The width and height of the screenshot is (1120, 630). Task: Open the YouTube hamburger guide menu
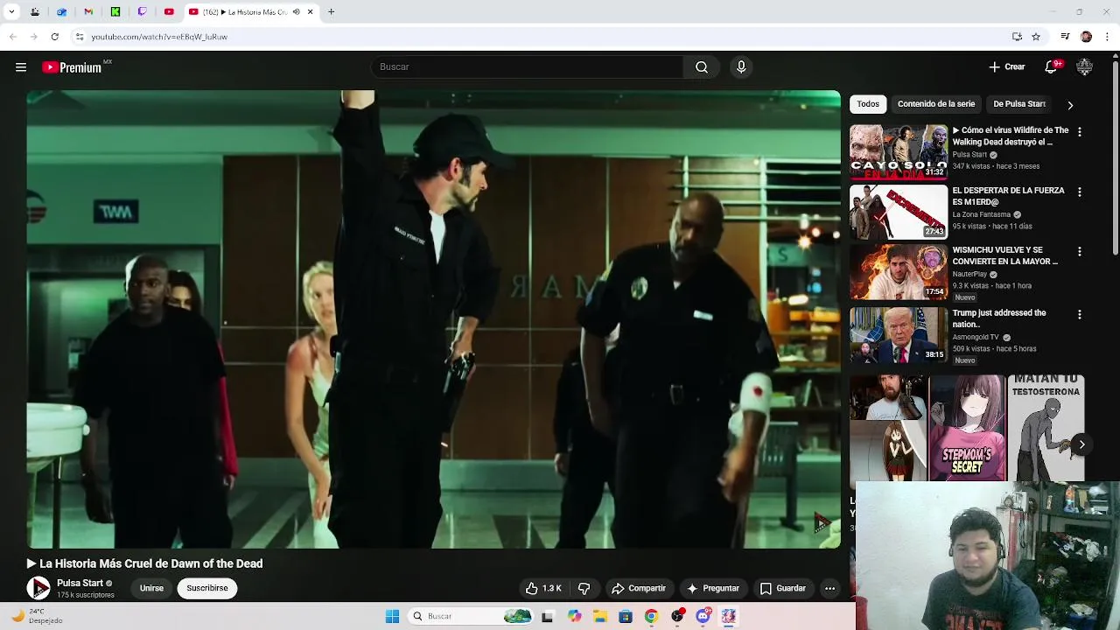point(21,67)
